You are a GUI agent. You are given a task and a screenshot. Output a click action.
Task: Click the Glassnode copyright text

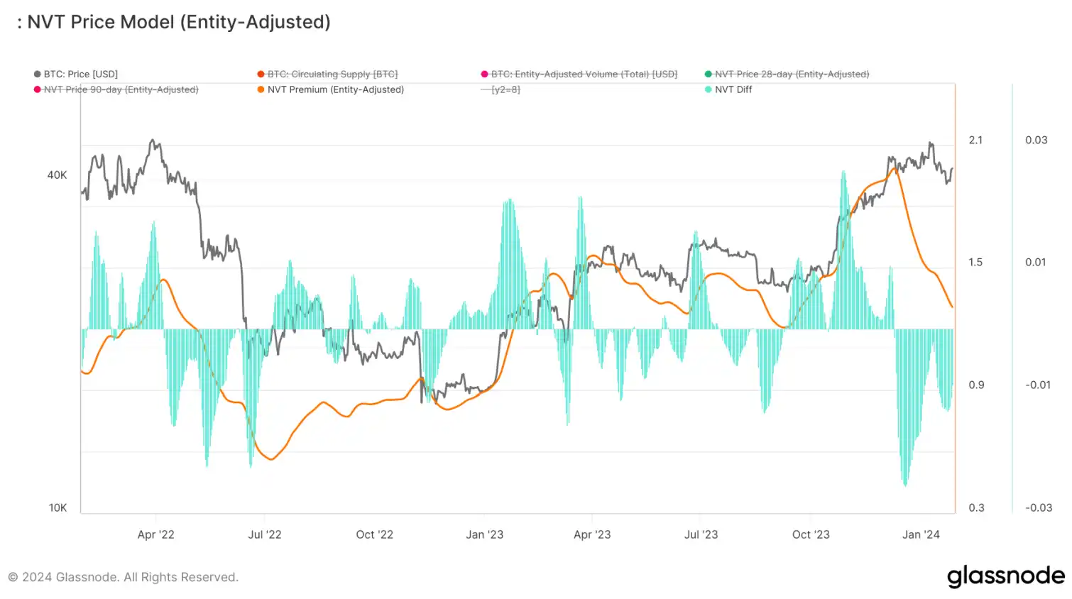[x=124, y=577]
